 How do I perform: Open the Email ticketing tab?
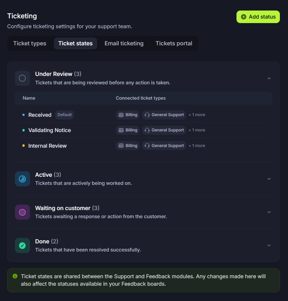point(124,44)
